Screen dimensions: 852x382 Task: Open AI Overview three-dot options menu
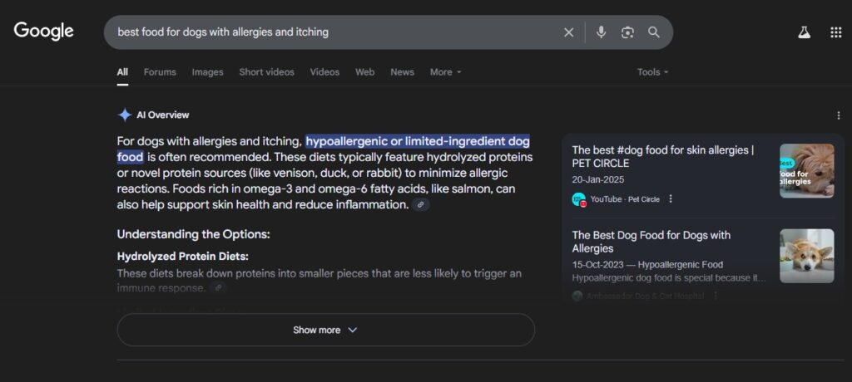(838, 115)
